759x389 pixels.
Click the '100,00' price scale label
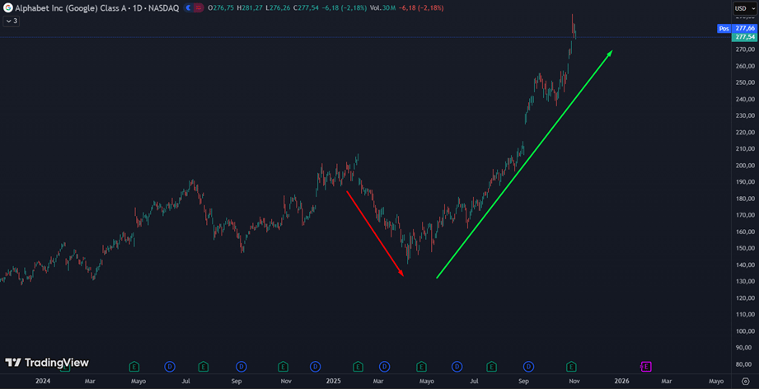pos(746,331)
